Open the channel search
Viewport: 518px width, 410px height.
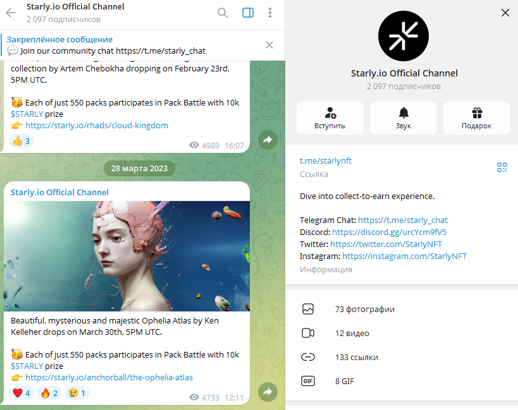[x=222, y=13]
